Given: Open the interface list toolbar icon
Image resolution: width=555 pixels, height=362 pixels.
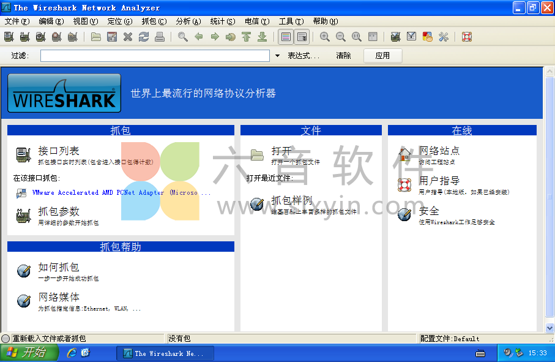Looking at the screenshot, I should click(x=9, y=37).
